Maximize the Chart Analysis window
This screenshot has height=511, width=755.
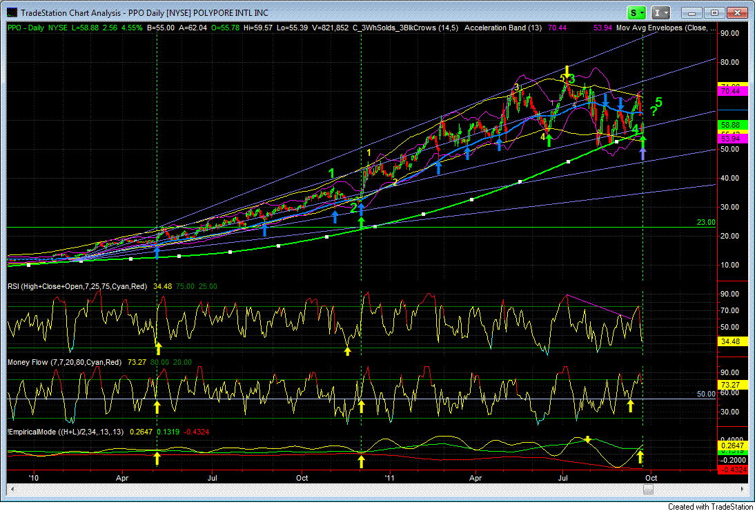click(x=715, y=13)
